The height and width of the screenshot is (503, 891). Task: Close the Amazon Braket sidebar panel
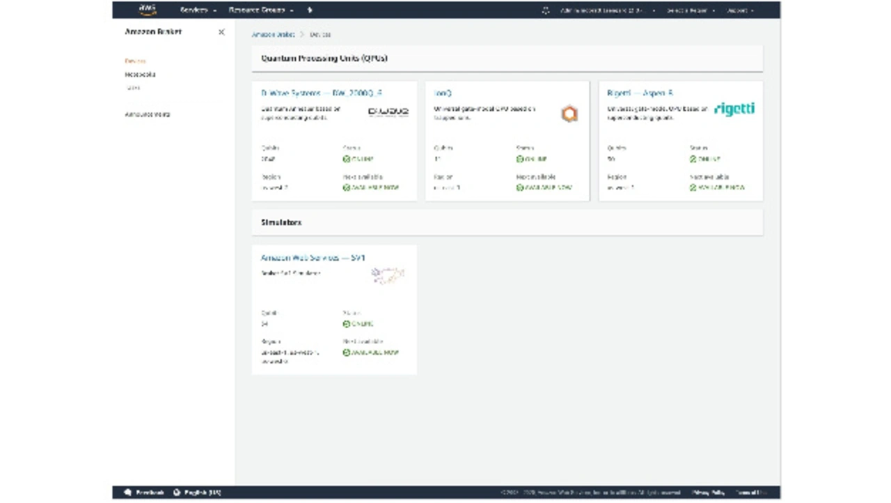221,32
